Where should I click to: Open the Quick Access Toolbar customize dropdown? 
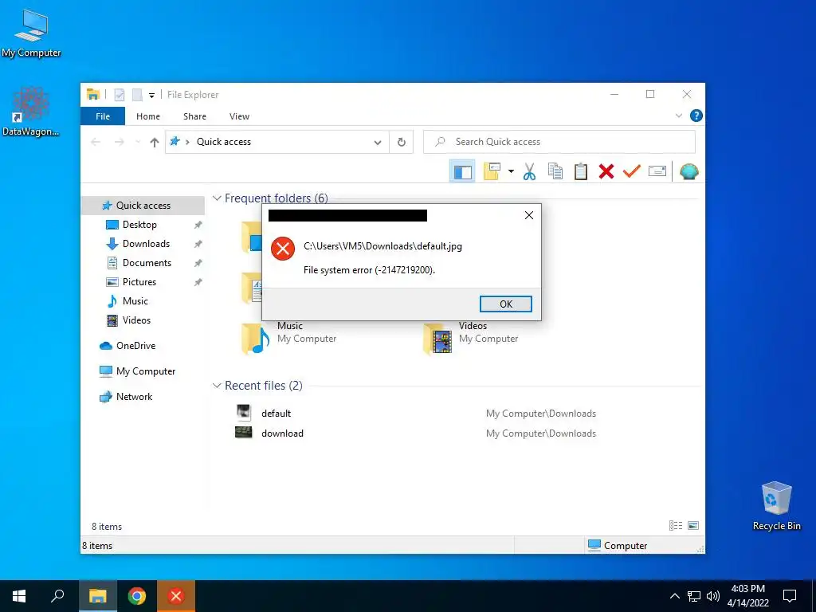151,96
